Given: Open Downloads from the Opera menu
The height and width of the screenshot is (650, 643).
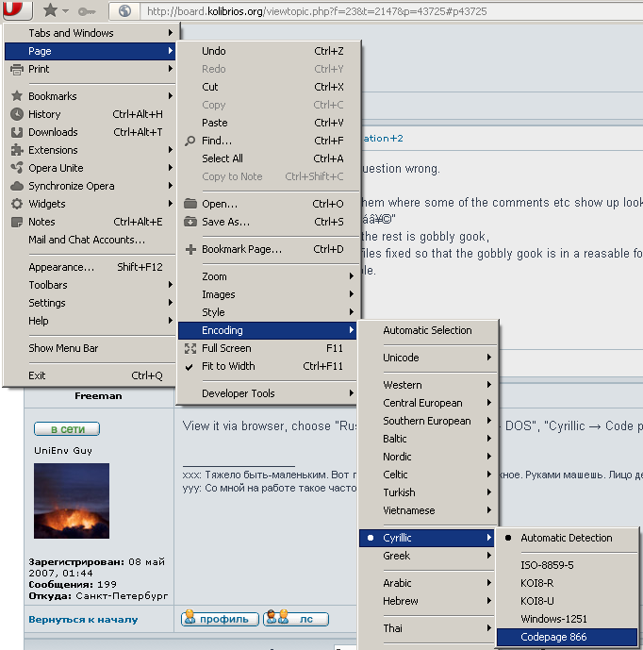Looking at the screenshot, I should [x=53, y=132].
